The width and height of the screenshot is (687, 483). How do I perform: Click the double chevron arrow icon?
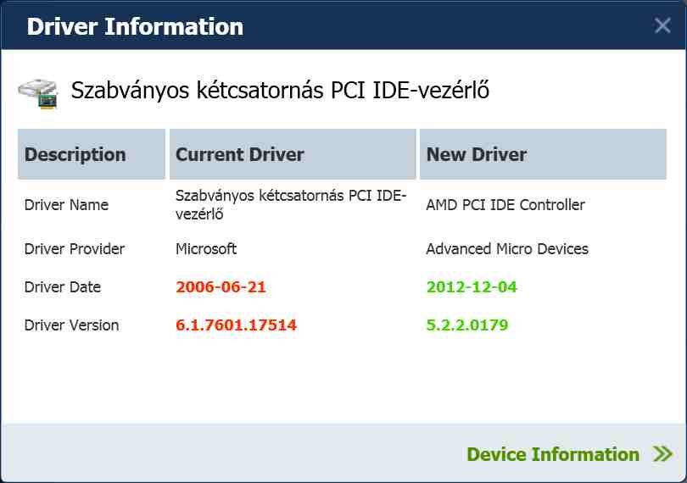point(663,455)
